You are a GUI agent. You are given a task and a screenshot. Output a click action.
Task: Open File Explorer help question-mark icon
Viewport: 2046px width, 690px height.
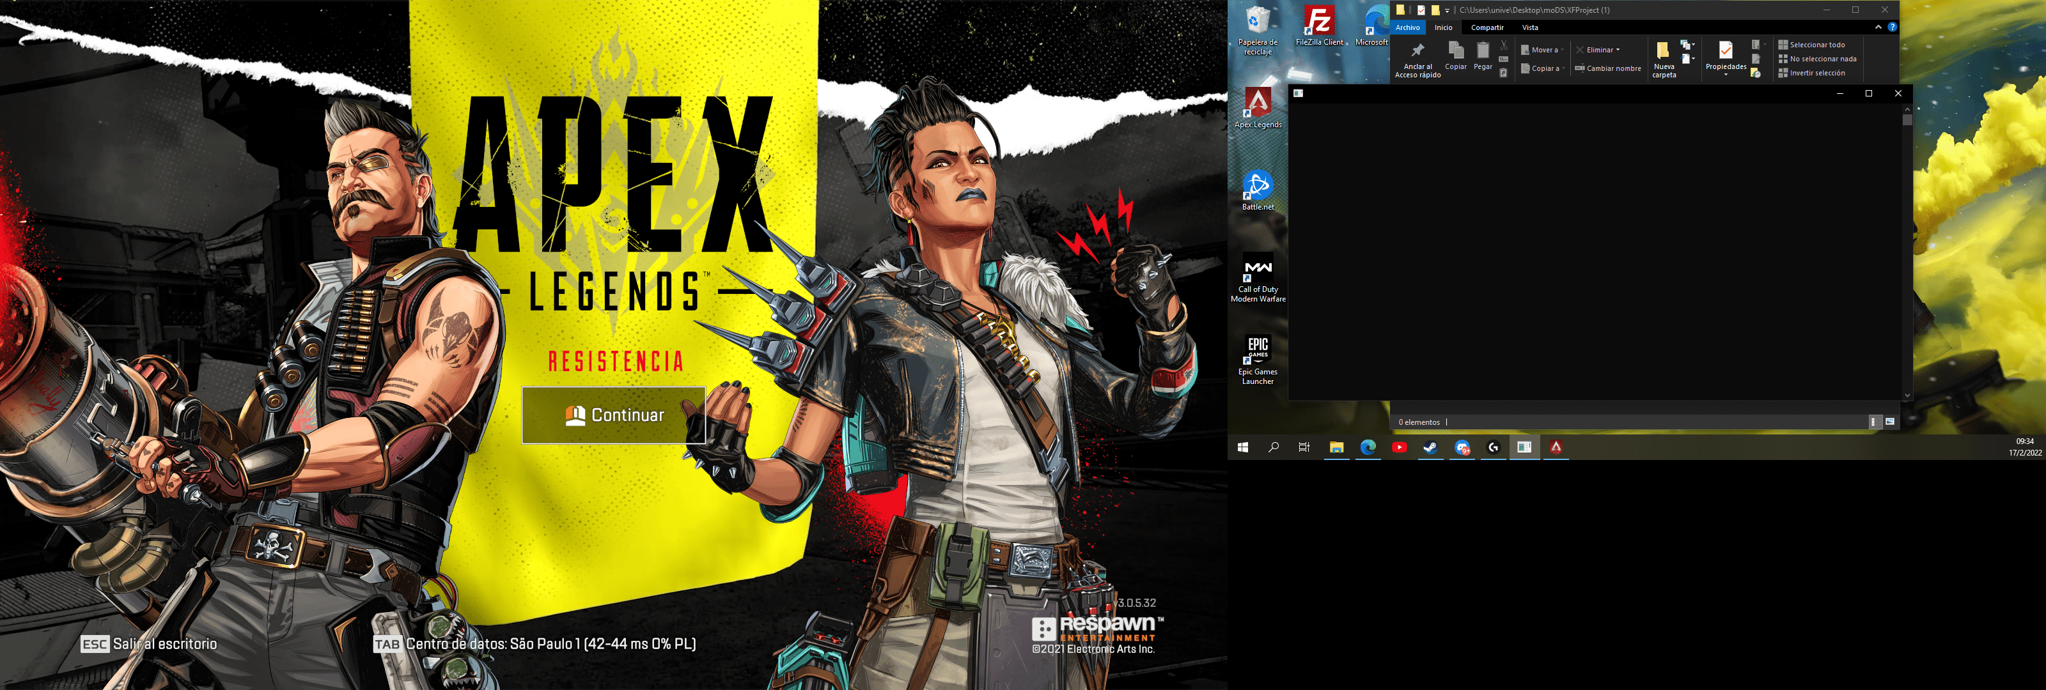click(x=1893, y=27)
